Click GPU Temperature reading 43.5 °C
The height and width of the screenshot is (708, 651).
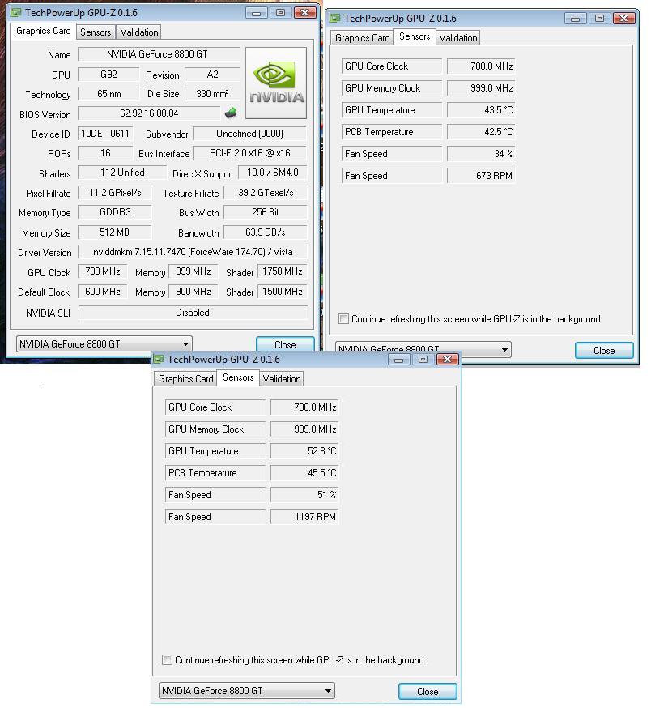(x=481, y=109)
